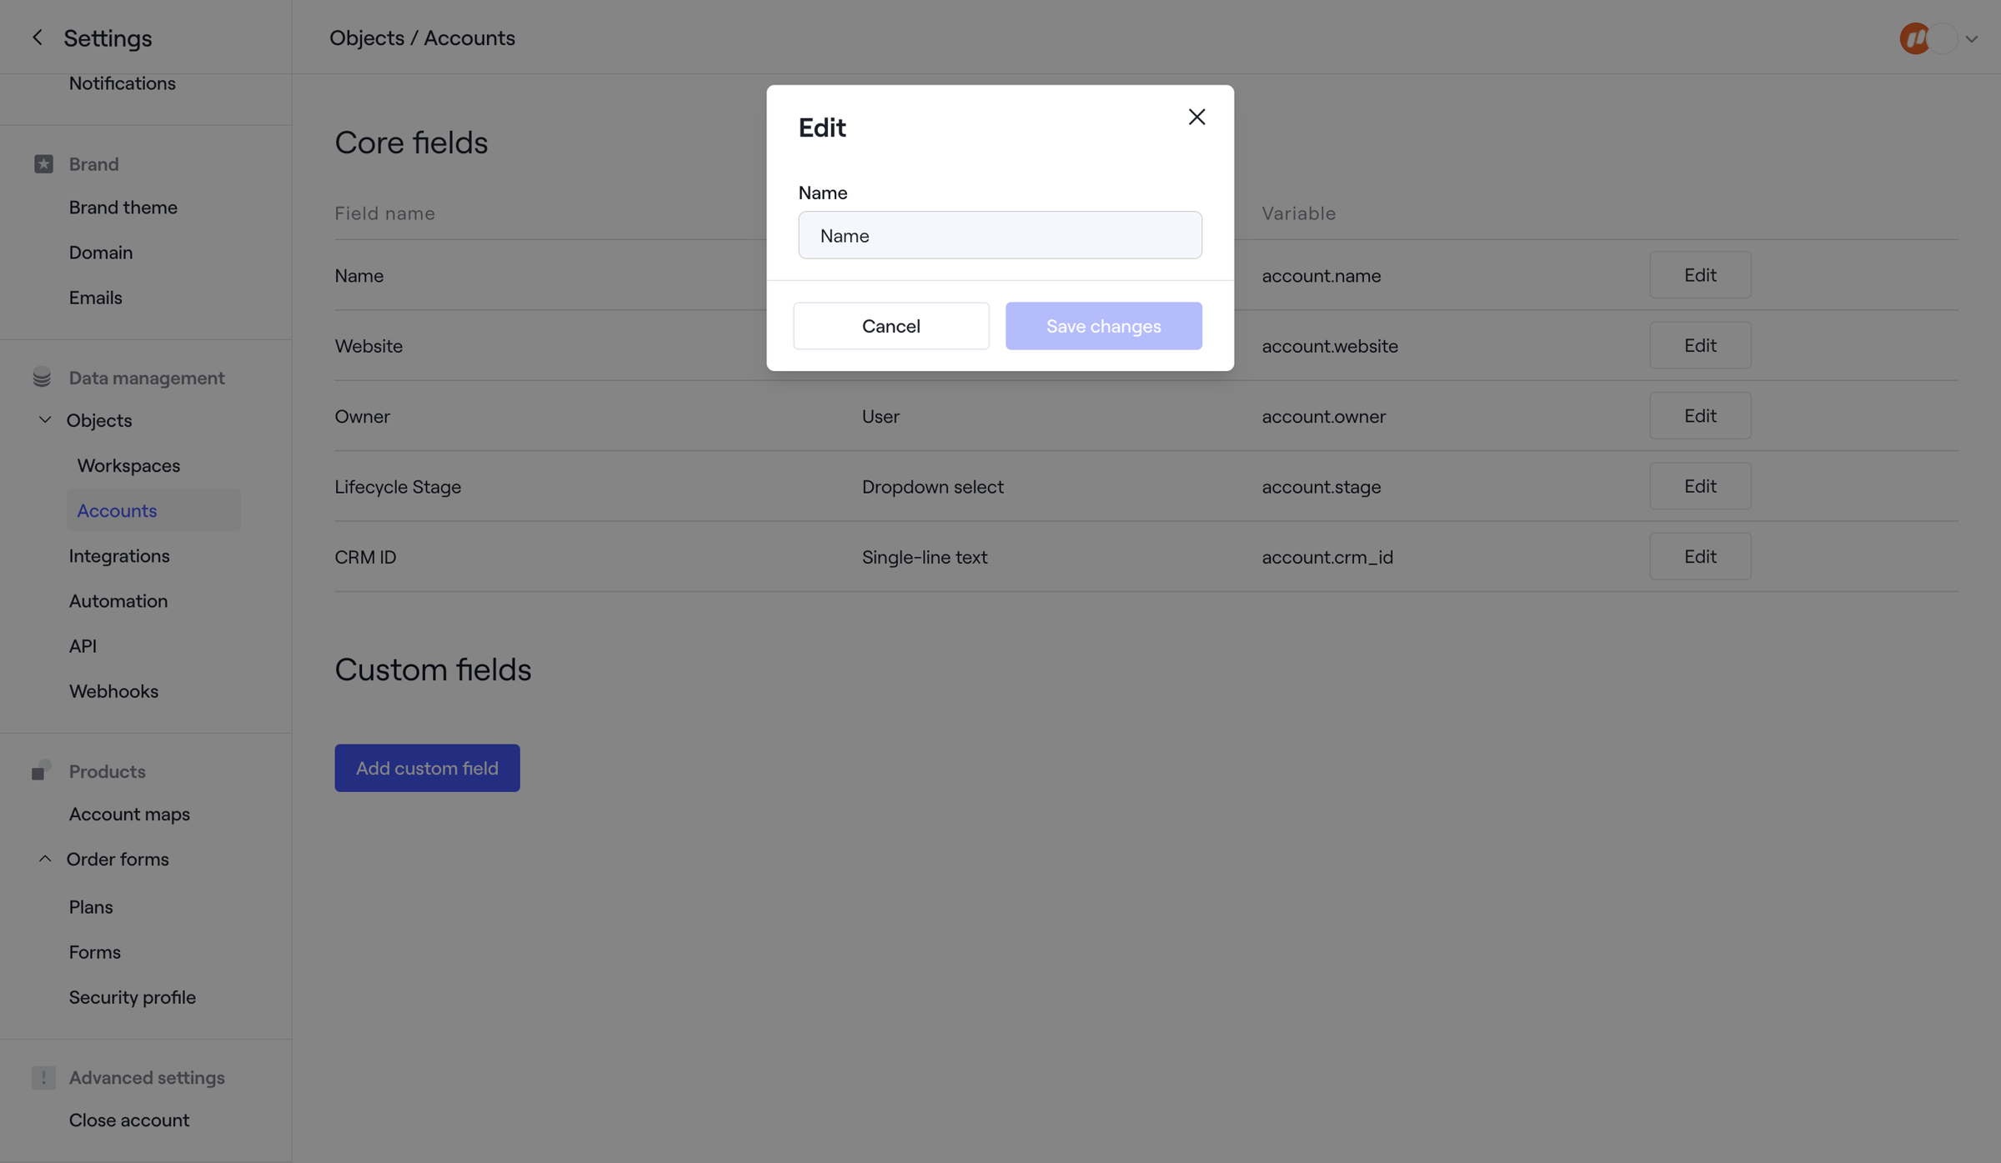Screen dimensions: 2001x1163
Task: Collapse the Objects tree section
Action: 45,420
